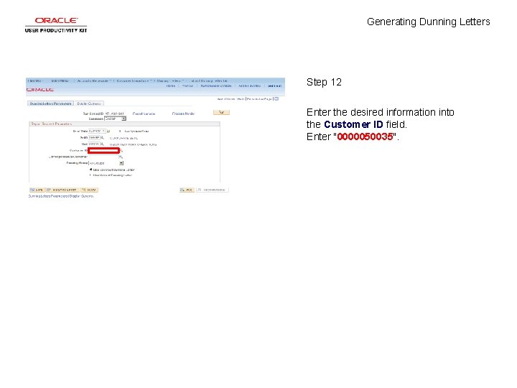
Task: Click the SetID input field
Action: 94,137
